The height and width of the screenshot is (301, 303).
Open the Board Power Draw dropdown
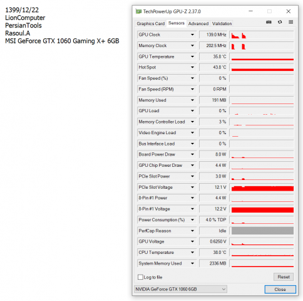(192, 154)
